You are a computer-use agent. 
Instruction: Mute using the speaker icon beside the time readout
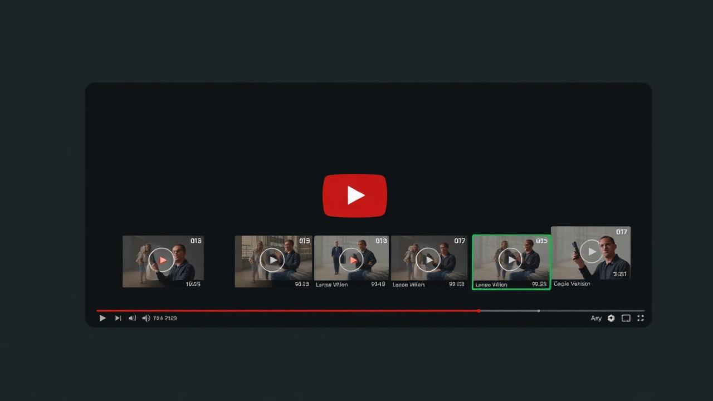tap(146, 318)
